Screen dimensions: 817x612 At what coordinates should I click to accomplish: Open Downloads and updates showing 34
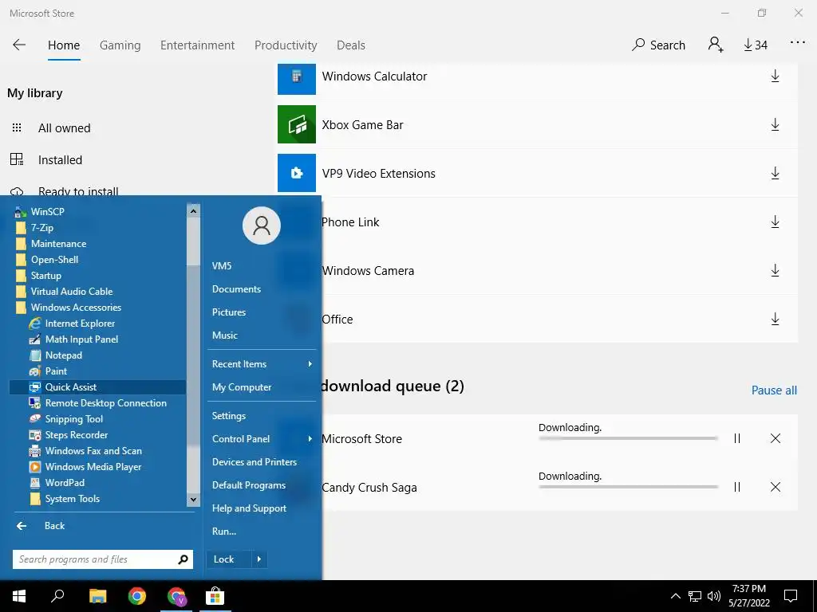(756, 45)
